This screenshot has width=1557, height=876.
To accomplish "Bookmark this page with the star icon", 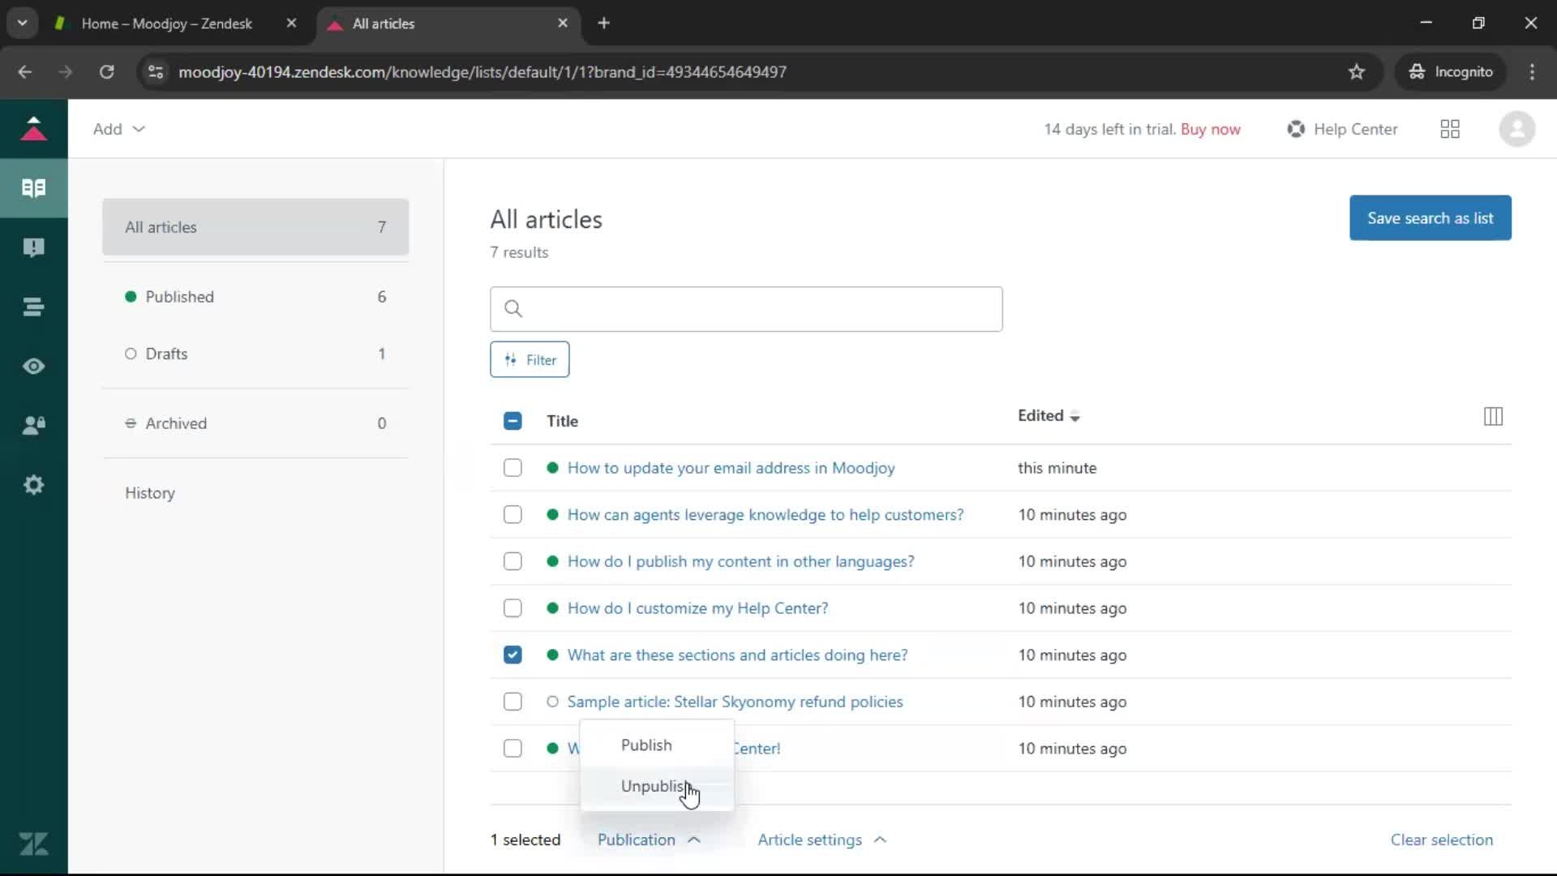I will click(x=1357, y=71).
